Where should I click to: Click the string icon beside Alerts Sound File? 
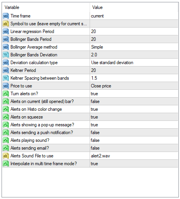coord(6,156)
